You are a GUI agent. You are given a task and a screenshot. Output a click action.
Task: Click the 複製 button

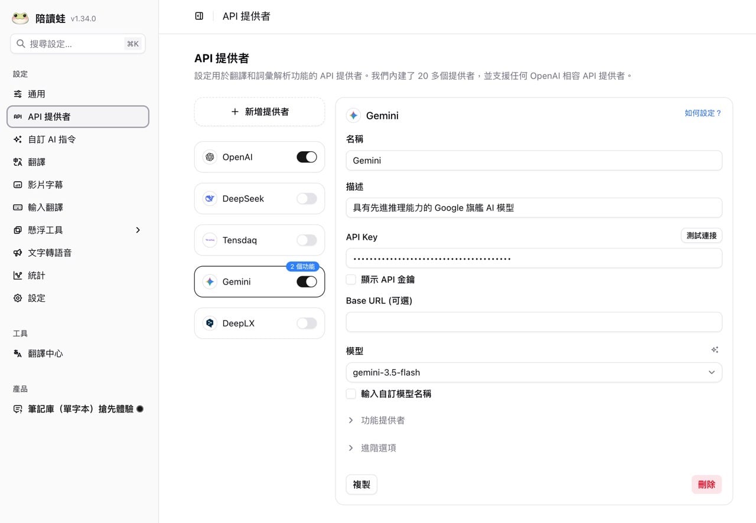point(361,485)
